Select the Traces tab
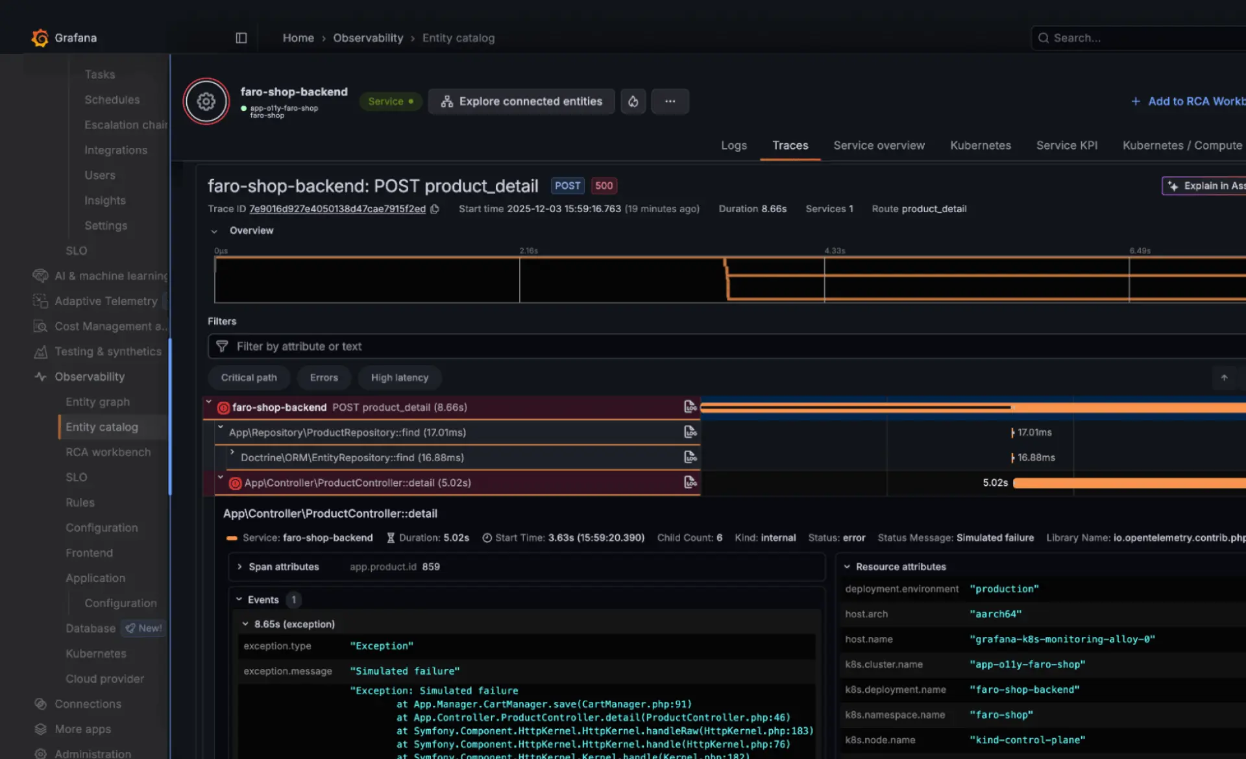The height and width of the screenshot is (759, 1246). pos(790,145)
